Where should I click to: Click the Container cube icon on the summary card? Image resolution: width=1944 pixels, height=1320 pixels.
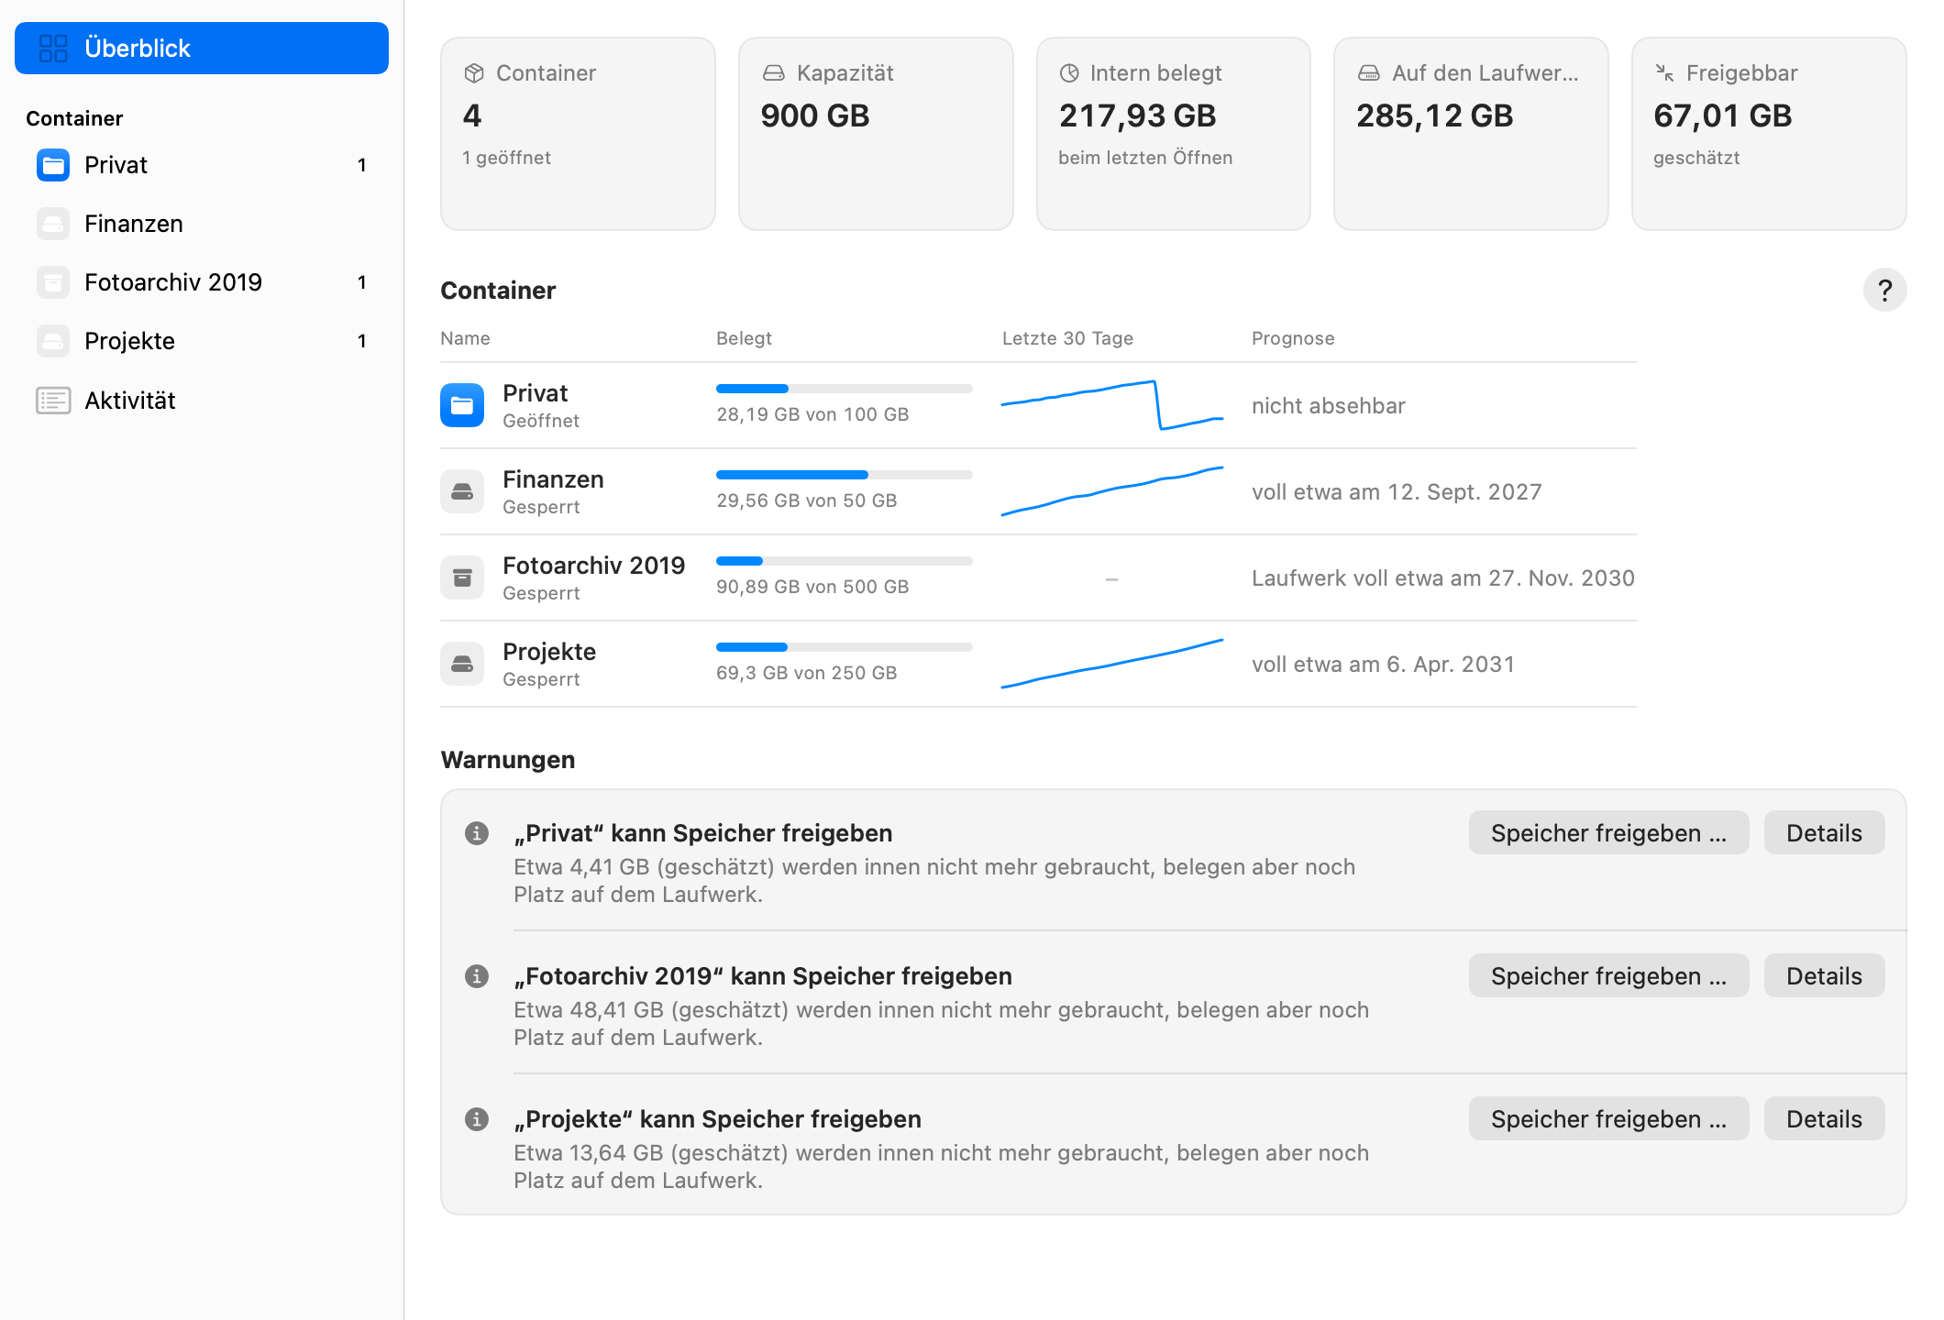pos(474,73)
